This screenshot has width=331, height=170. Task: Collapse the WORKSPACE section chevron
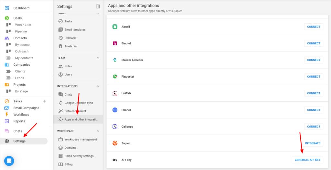pos(98,131)
